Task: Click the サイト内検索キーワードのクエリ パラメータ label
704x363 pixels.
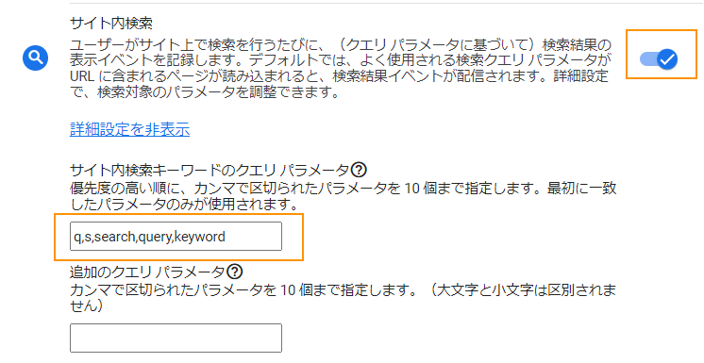Action: click(x=210, y=170)
